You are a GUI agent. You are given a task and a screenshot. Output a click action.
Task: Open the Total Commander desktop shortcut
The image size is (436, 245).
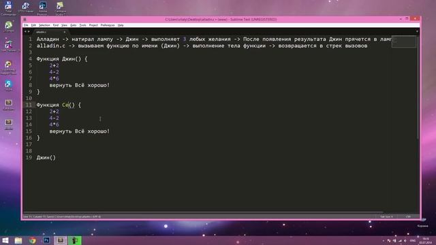click(8, 7)
